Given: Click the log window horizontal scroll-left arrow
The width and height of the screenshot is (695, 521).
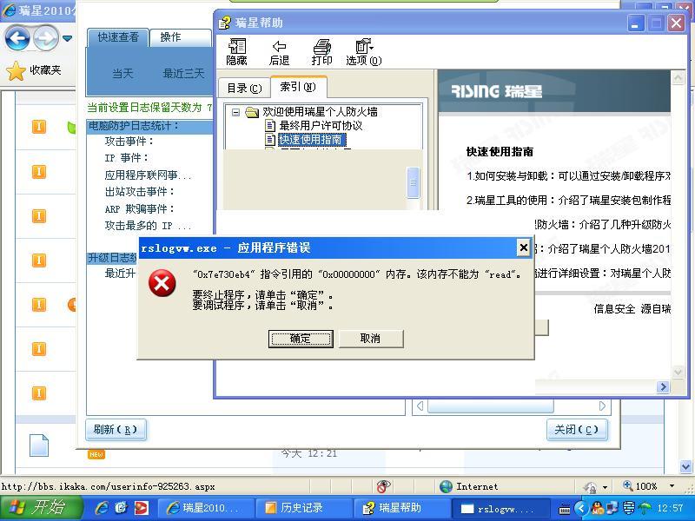Looking at the screenshot, I should tap(420, 406).
